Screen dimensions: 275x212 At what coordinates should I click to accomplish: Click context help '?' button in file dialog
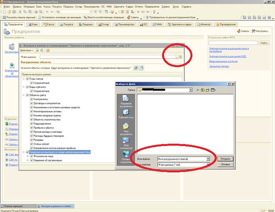229,84
